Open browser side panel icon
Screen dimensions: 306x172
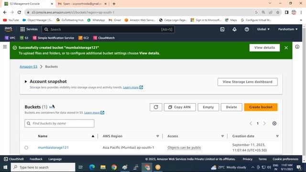tap(286, 12)
